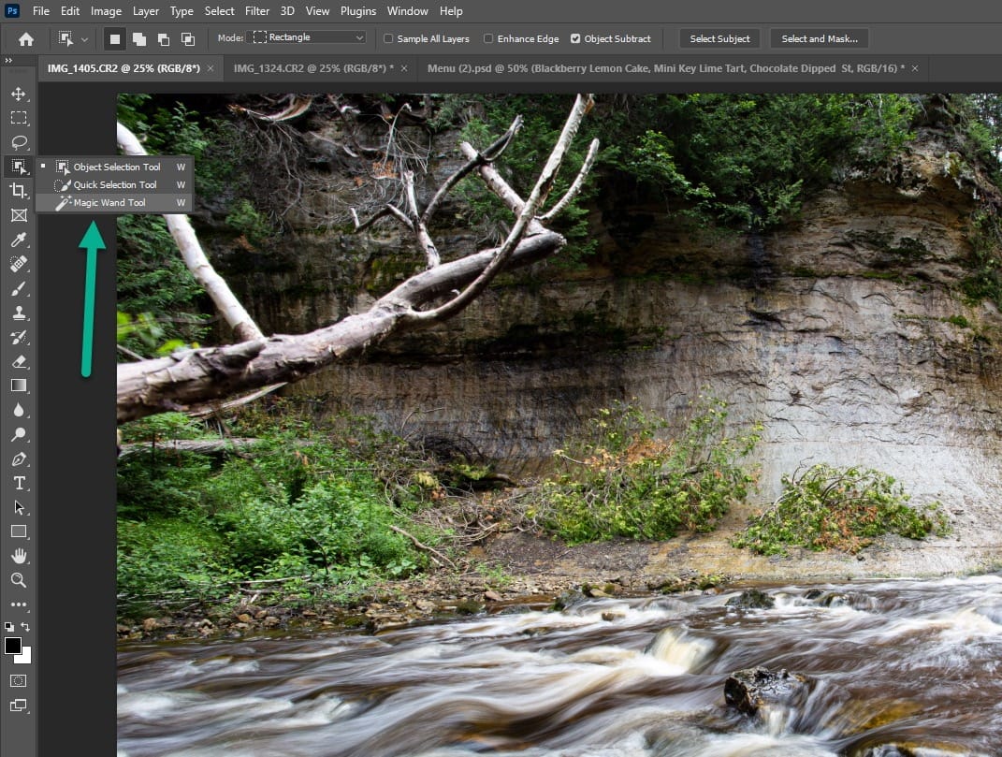This screenshot has height=757, width=1002.
Task: Open the Filter menu
Action: (257, 11)
